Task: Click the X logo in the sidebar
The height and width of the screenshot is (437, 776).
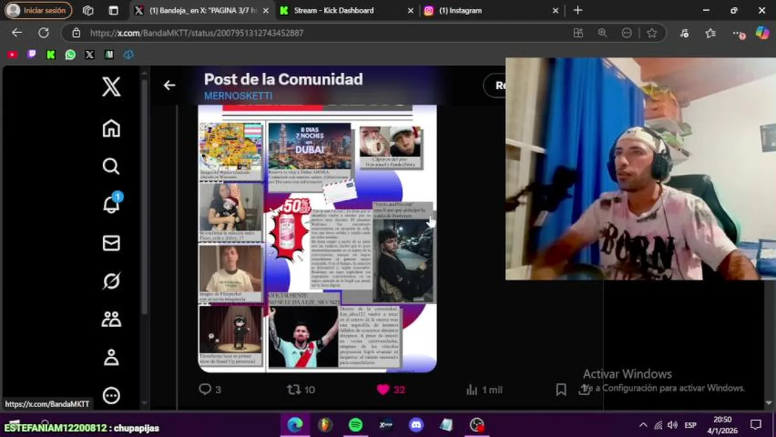Action: click(x=111, y=87)
